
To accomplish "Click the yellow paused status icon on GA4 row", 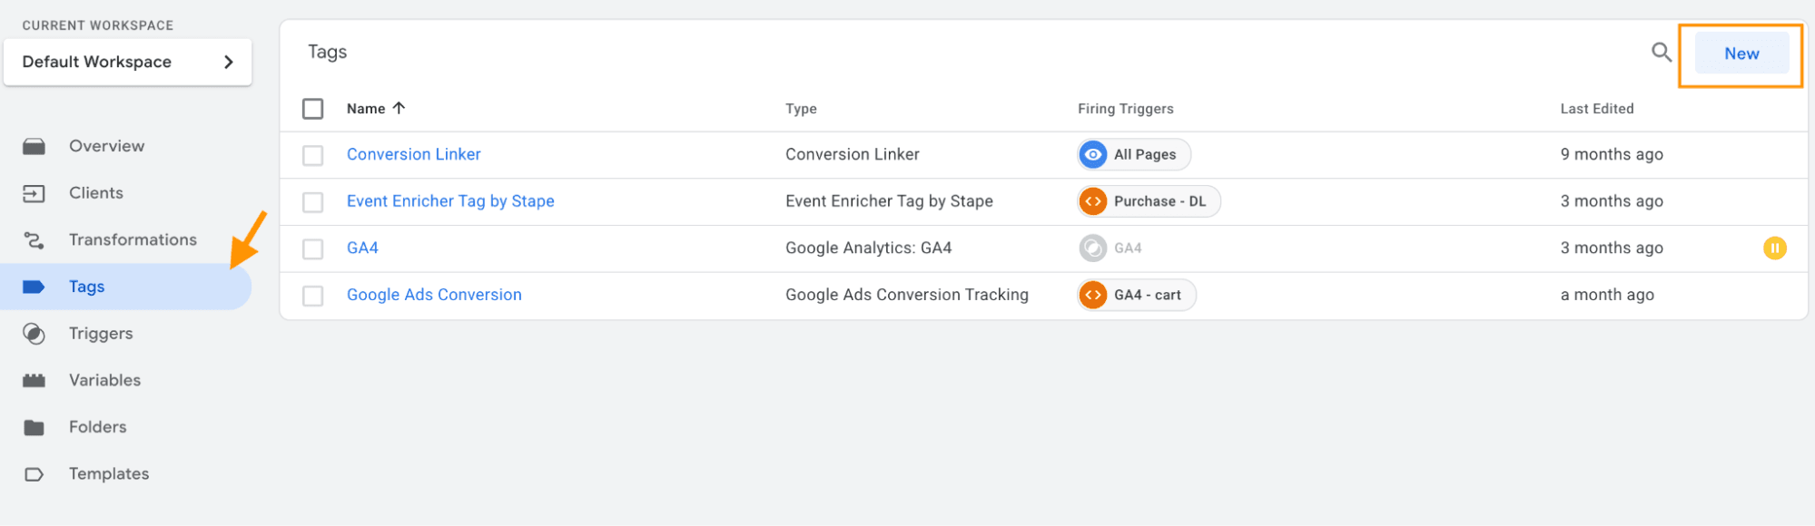I will click(1774, 248).
